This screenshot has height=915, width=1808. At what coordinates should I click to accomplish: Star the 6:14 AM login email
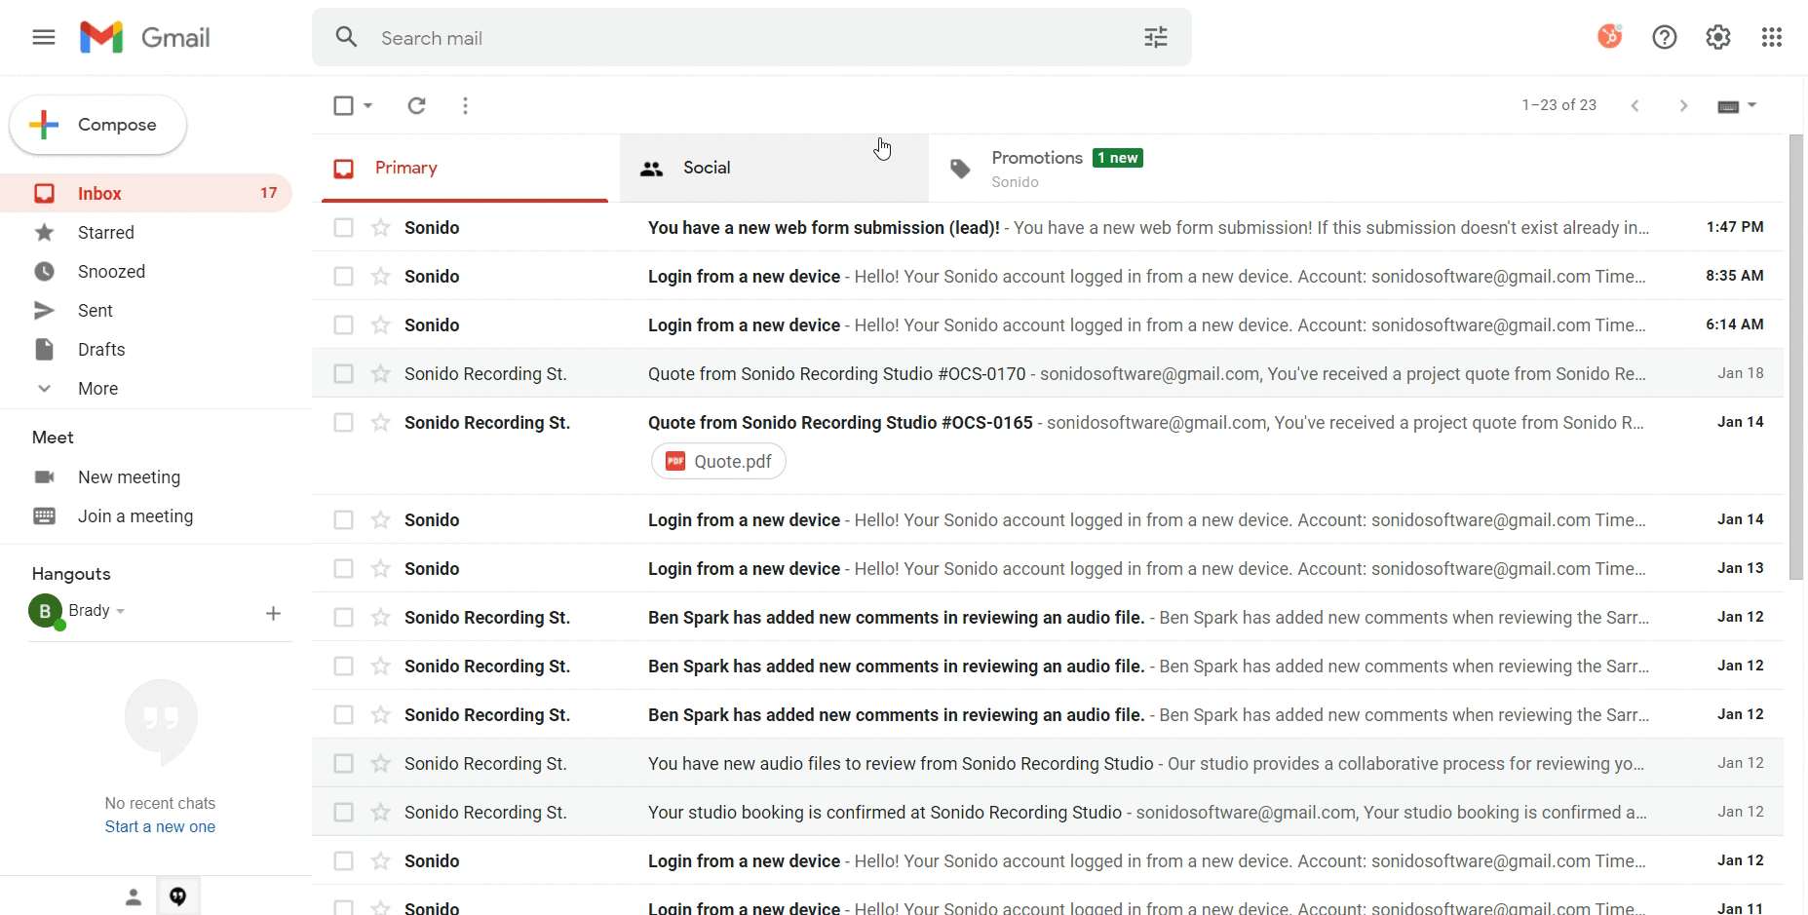pyautogui.click(x=381, y=324)
